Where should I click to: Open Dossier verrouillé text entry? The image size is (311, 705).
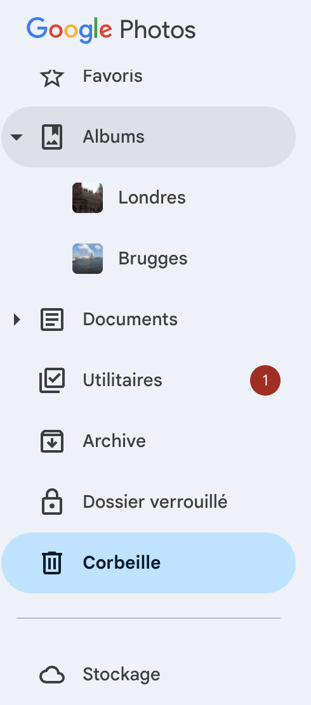click(155, 501)
